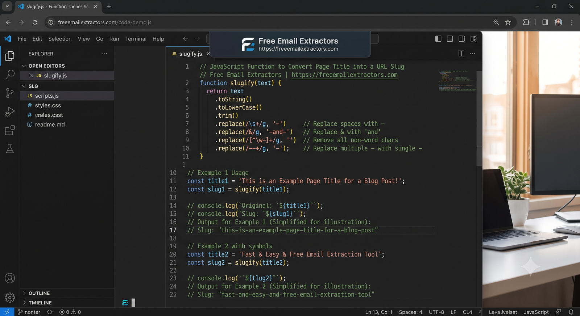Open the browser extensions puzzle icon
580x316 pixels.
click(x=526, y=22)
